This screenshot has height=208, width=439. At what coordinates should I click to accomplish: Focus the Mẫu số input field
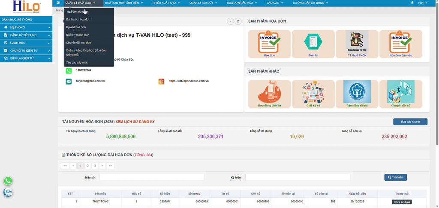coord(151,177)
